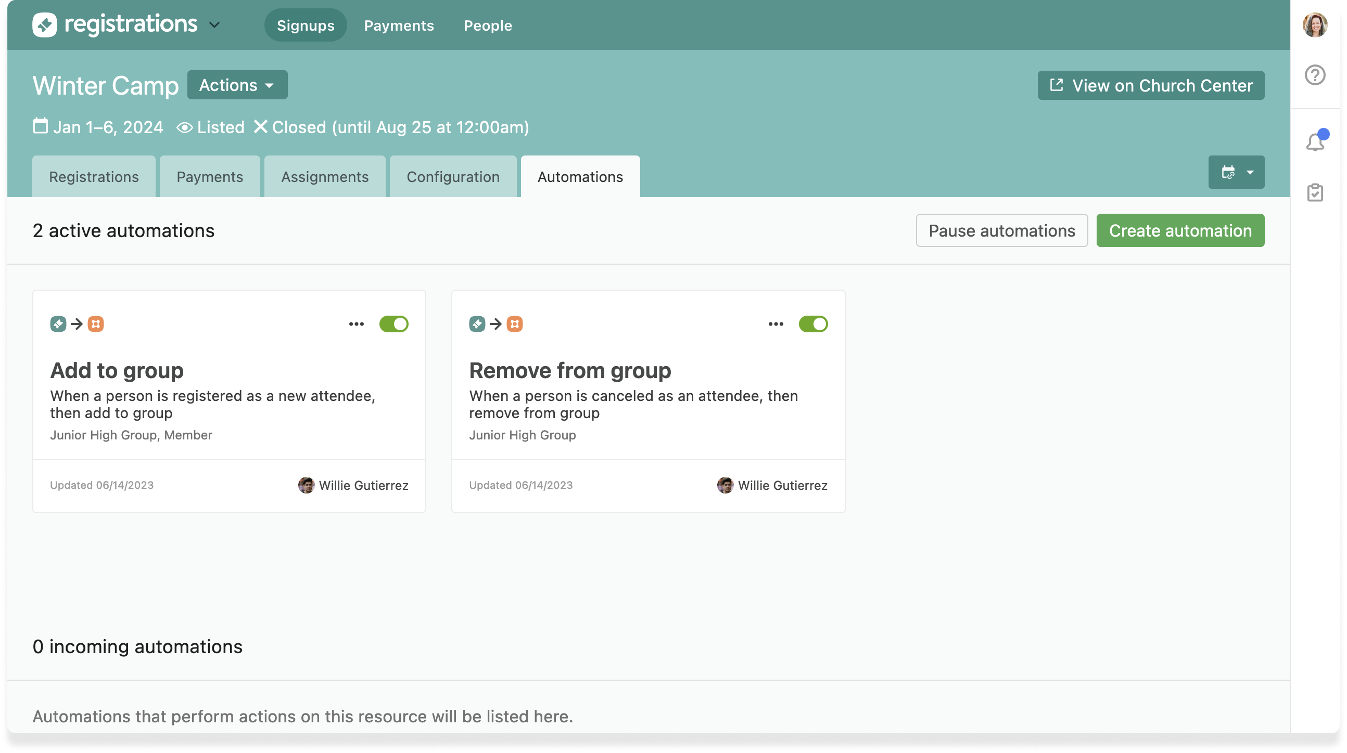This screenshot has height=753, width=1347.
Task: Open three-dots menu on the Remove from group card
Action: click(x=776, y=324)
